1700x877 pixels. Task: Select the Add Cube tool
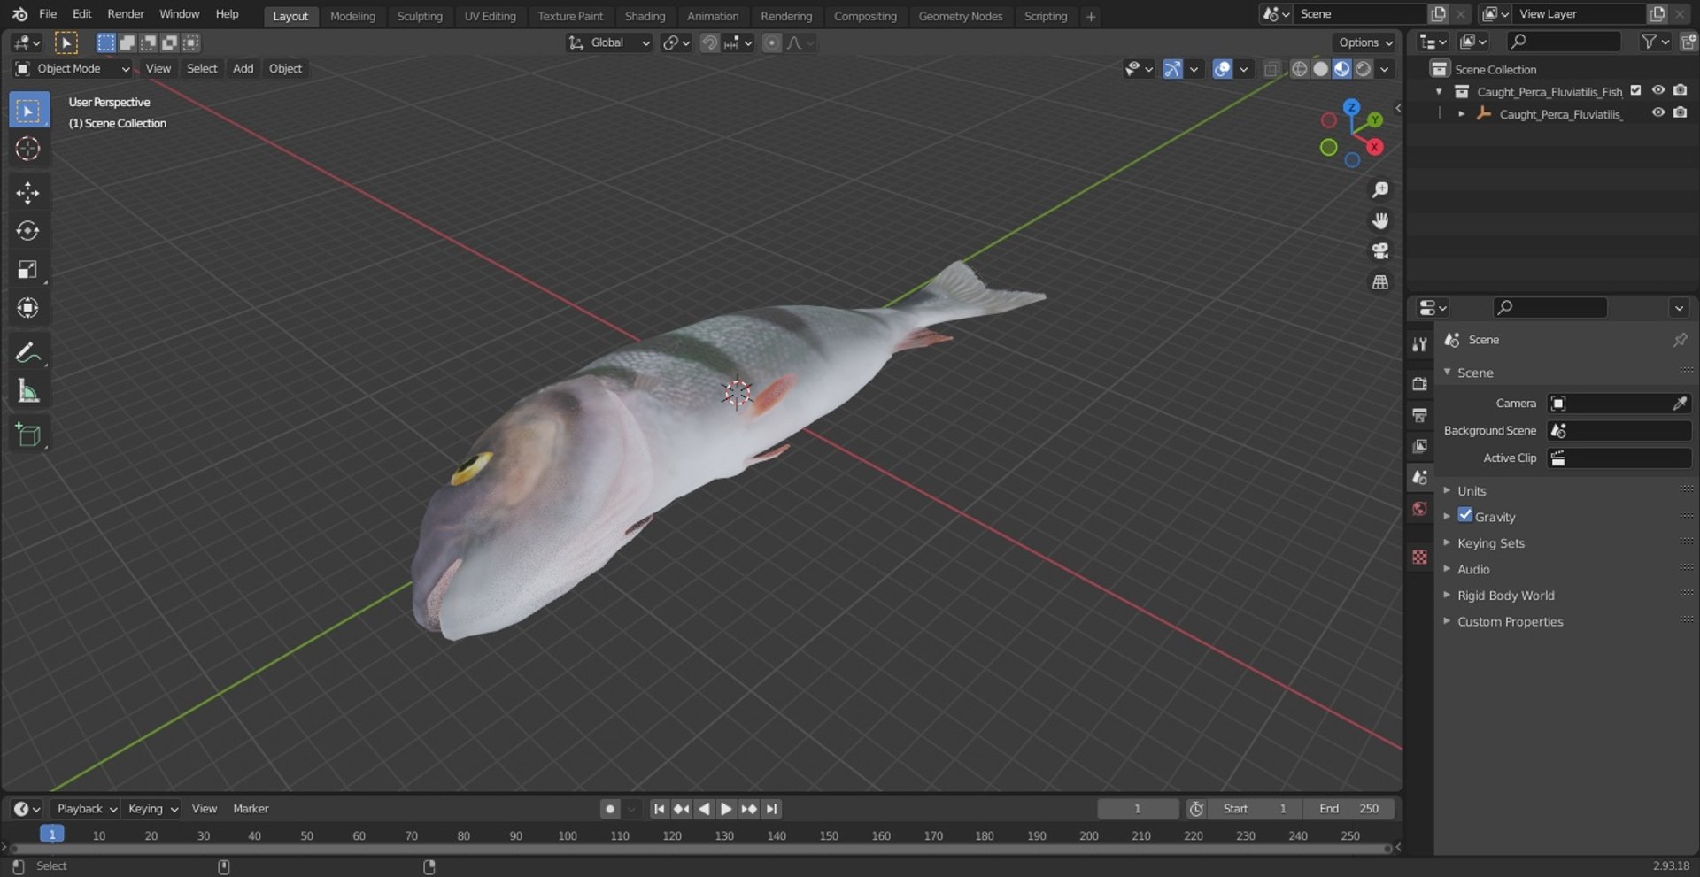coord(28,435)
